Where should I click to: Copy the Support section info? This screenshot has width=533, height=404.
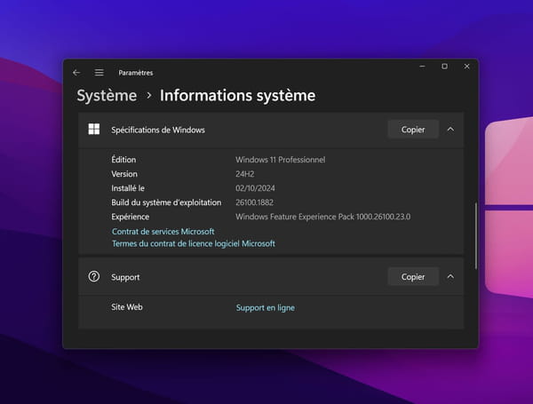pos(413,277)
